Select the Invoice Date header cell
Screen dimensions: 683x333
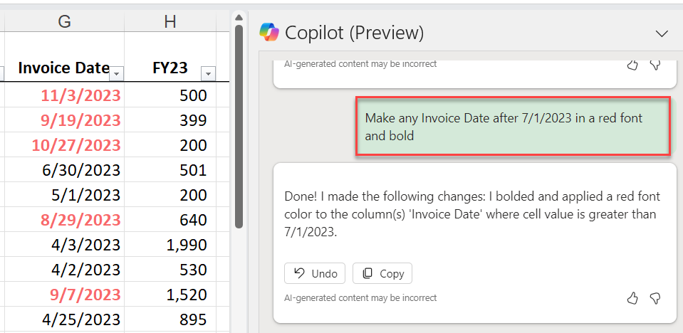click(64, 57)
